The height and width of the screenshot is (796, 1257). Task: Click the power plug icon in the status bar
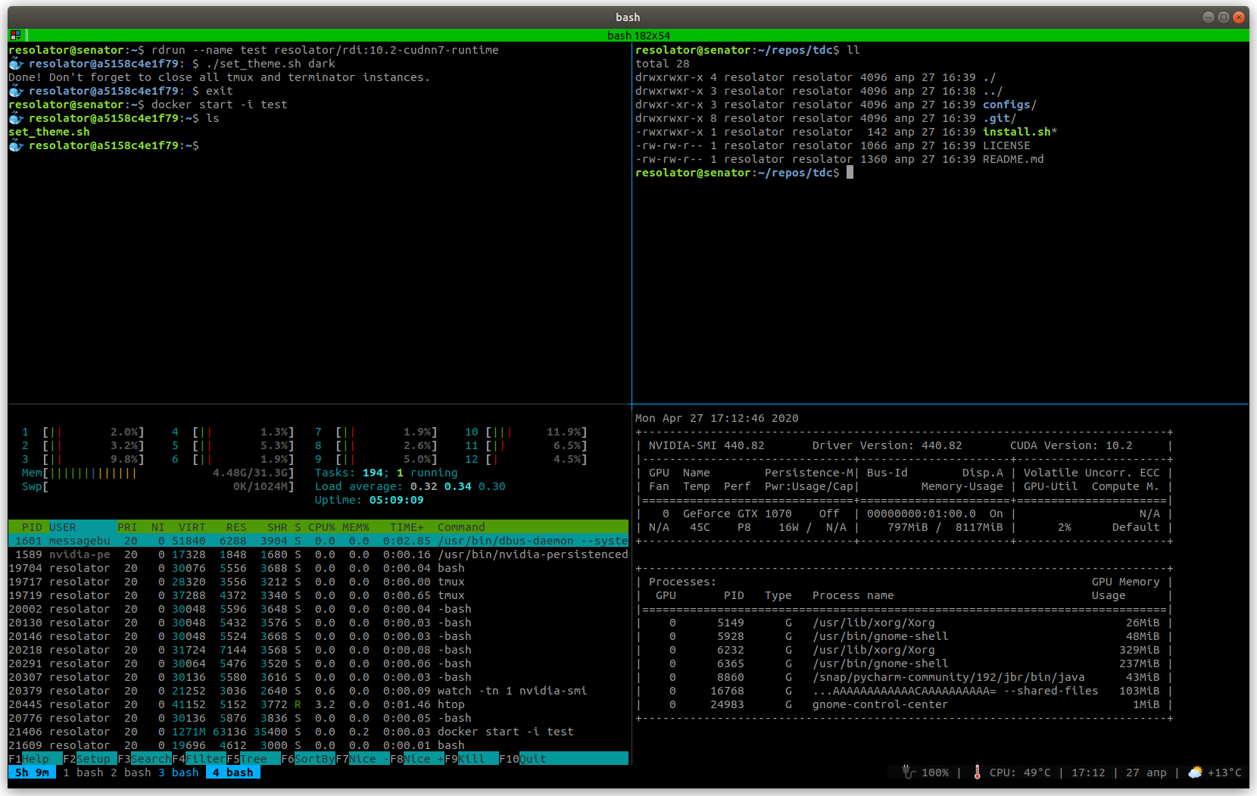point(909,772)
